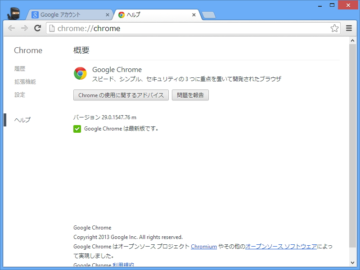This screenshot has height=270, width=360.
Task: Click the Chrome の使用に関するアドバイス button
Action: click(x=121, y=95)
